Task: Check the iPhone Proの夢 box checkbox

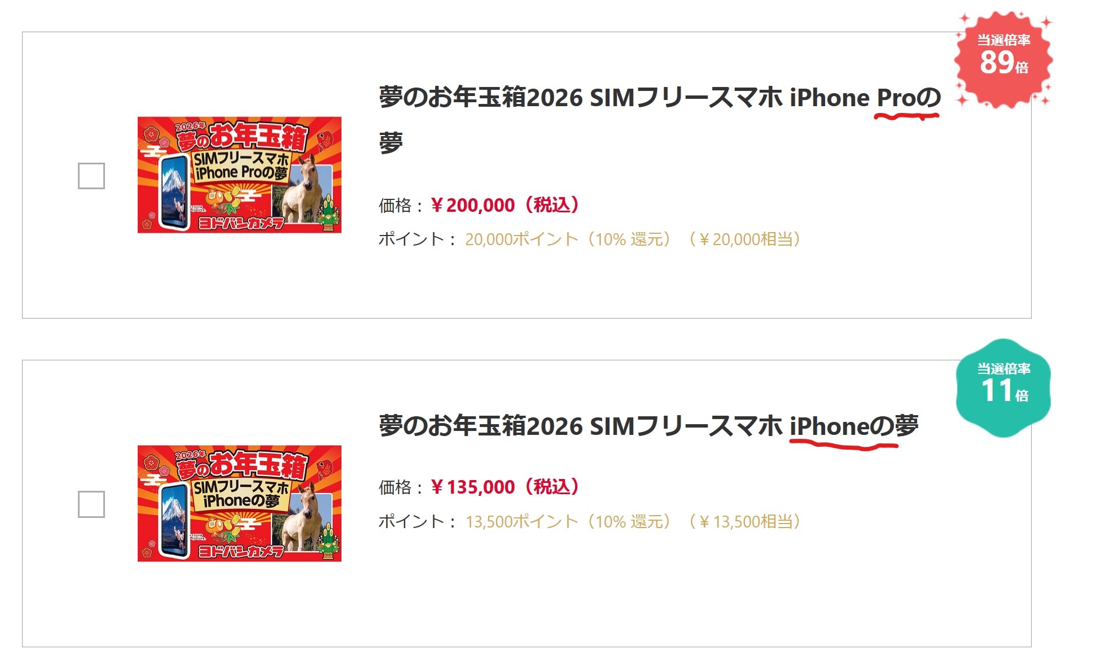Action: click(x=91, y=176)
